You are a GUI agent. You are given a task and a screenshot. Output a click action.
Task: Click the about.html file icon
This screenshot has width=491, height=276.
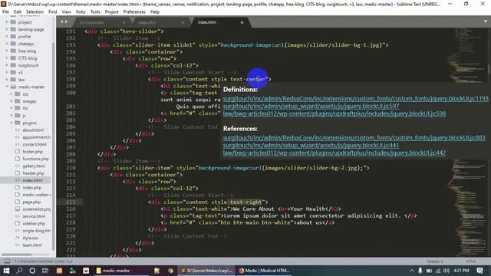point(18,130)
